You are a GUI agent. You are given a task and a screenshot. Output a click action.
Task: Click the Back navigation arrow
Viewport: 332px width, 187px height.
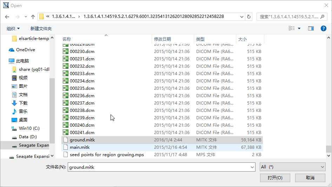click(x=7, y=16)
